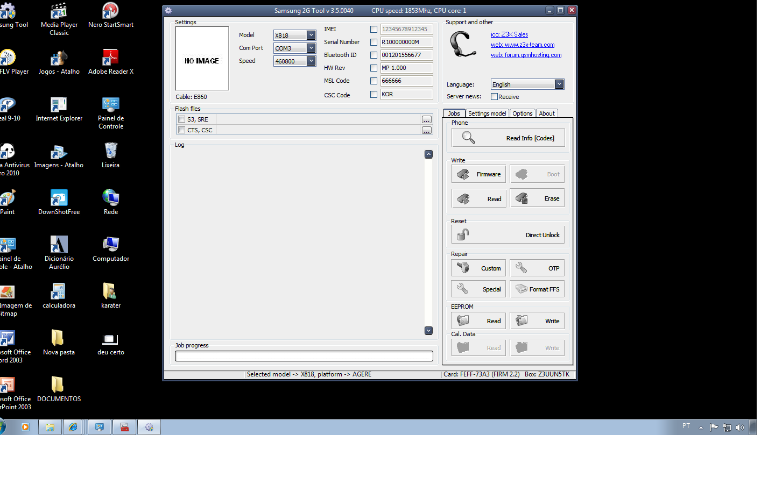Open the Media Player Classic desktop icon
This screenshot has height=484, width=775.
(59, 20)
